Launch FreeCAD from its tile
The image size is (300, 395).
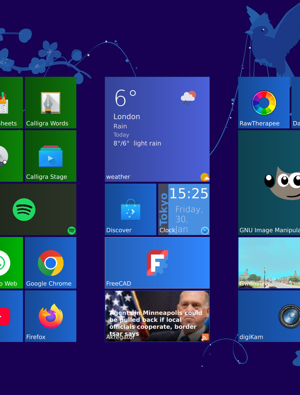click(x=157, y=263)
